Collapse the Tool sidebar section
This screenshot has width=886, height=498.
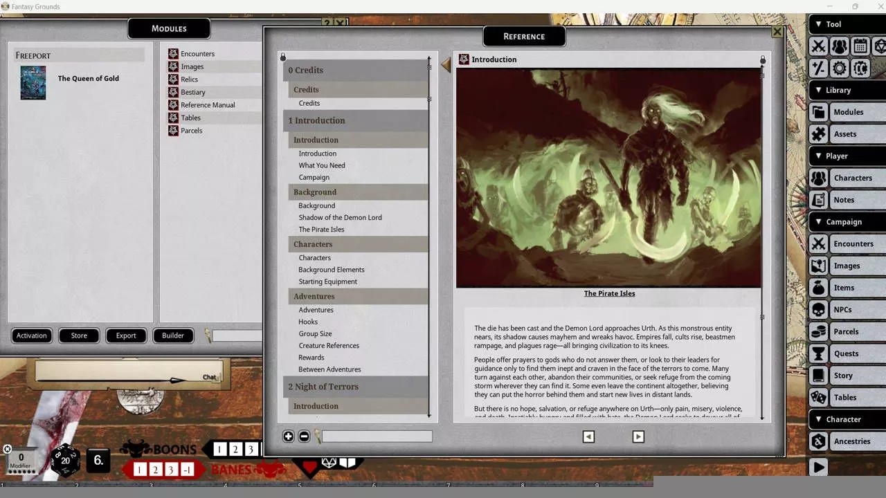click(847, 24)
